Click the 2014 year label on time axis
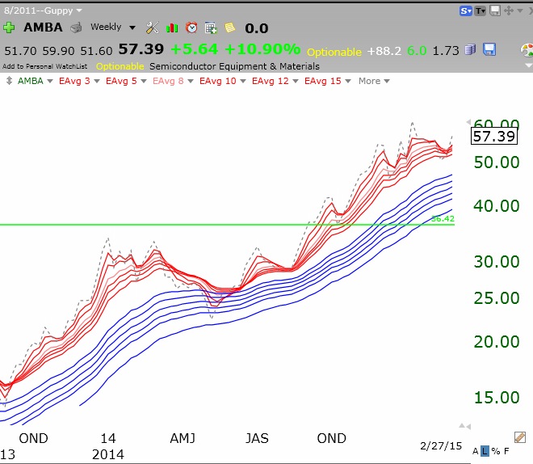Screen dimensions: 533x464 [x=108, y=455]
